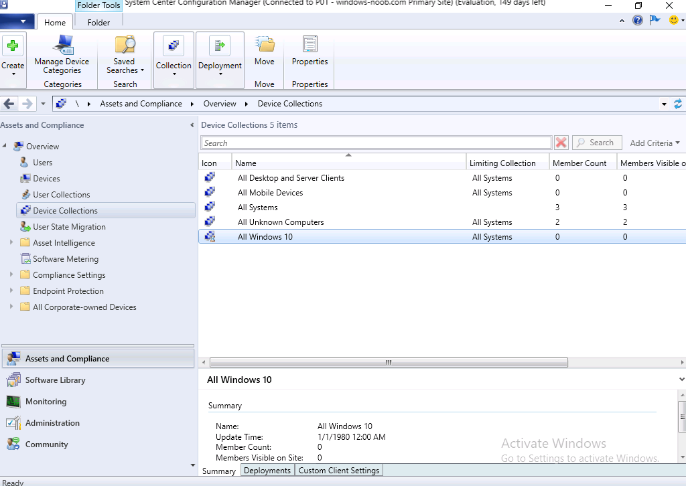Click the Search button
This screenshot has width=686, height=486.
597,143
